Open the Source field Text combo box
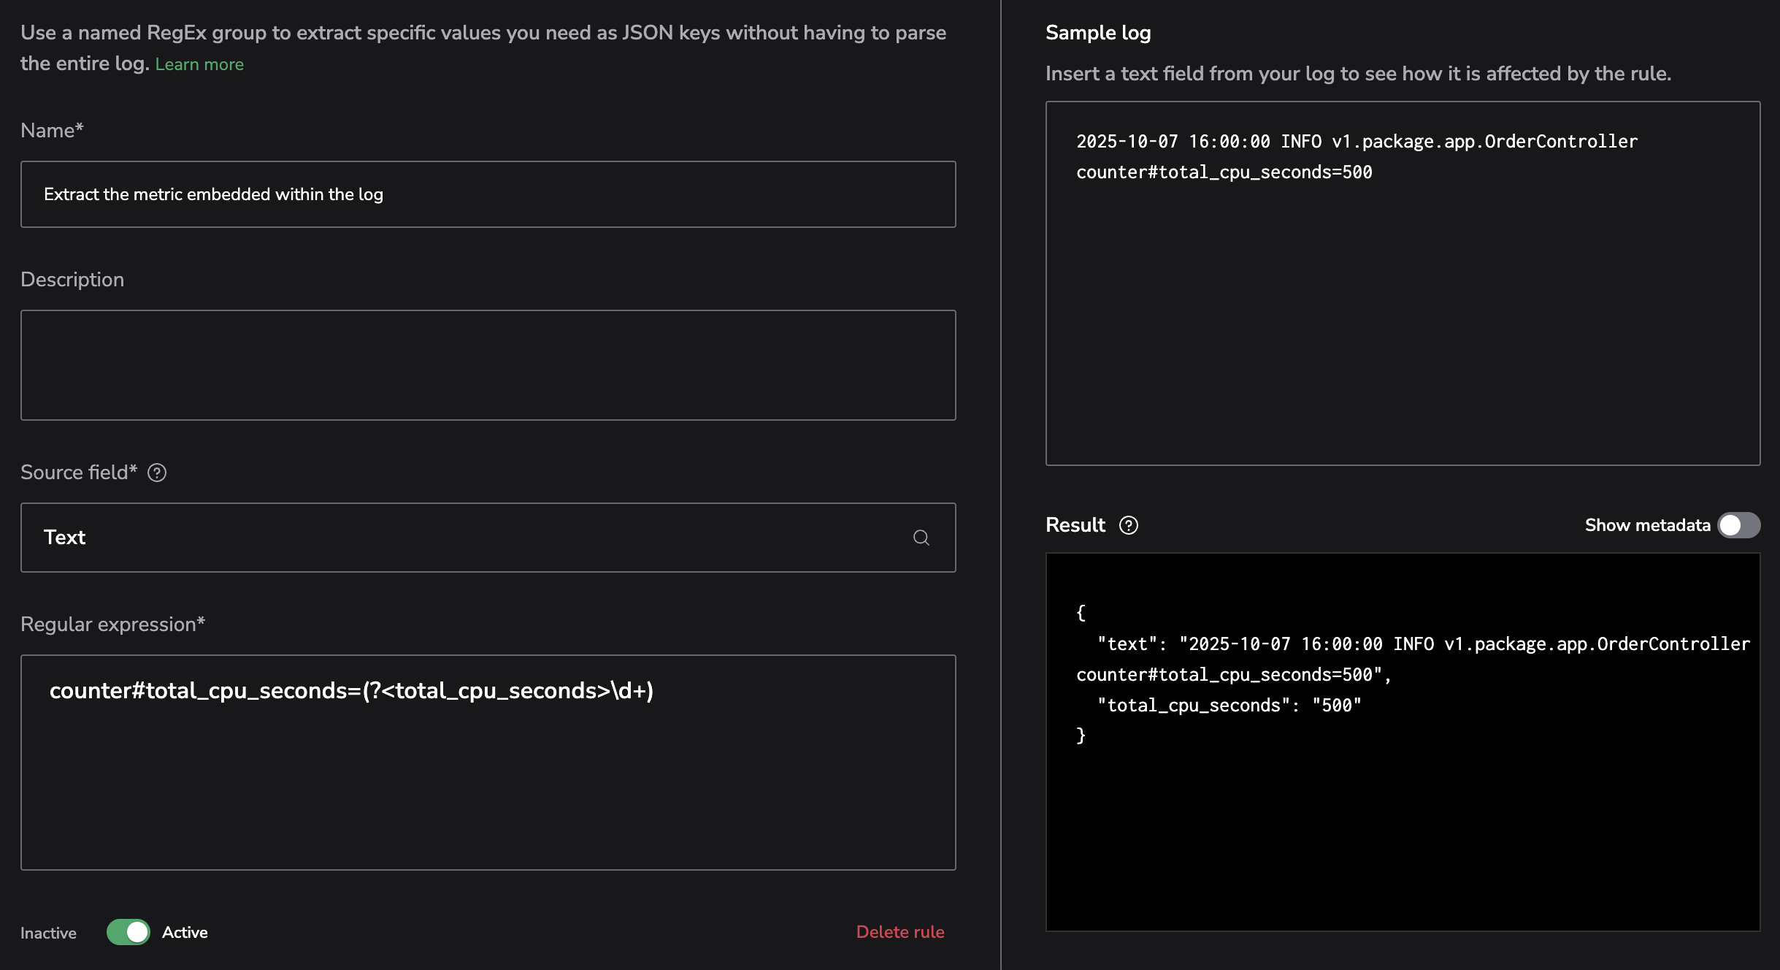 (467, 538)
